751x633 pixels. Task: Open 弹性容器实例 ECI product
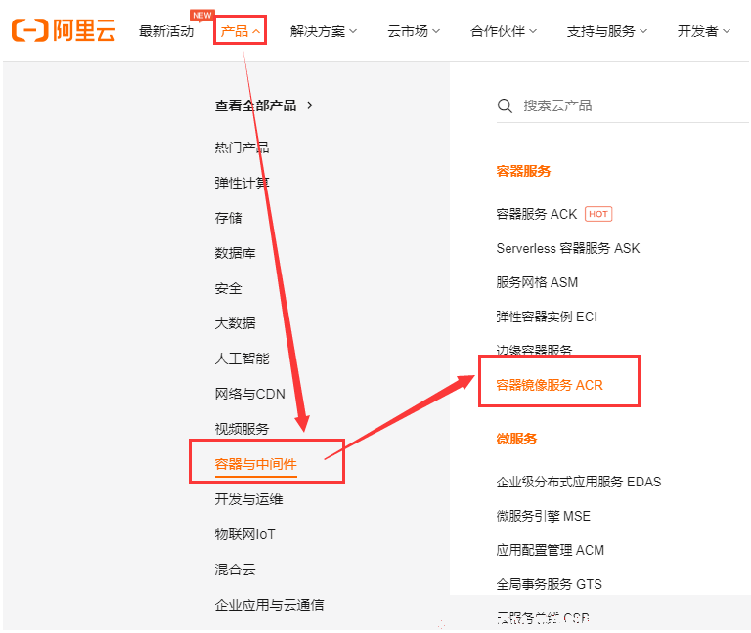coord(547,316)
